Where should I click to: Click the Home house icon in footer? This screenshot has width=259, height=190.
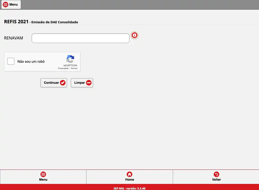click(x=129, y=174)
